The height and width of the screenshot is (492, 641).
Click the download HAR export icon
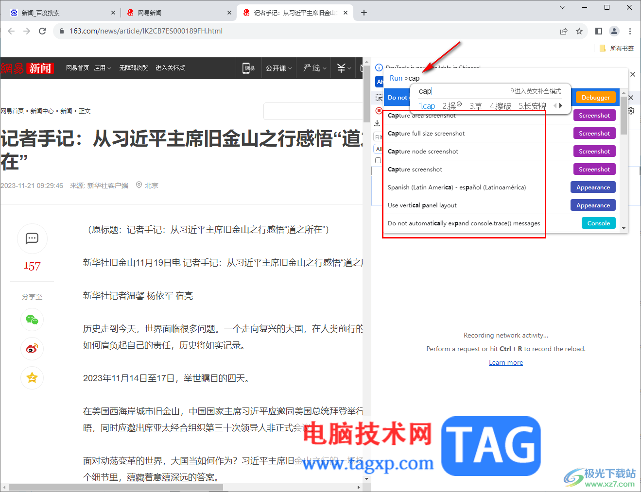pyautogui.click(x=378, y=123)
